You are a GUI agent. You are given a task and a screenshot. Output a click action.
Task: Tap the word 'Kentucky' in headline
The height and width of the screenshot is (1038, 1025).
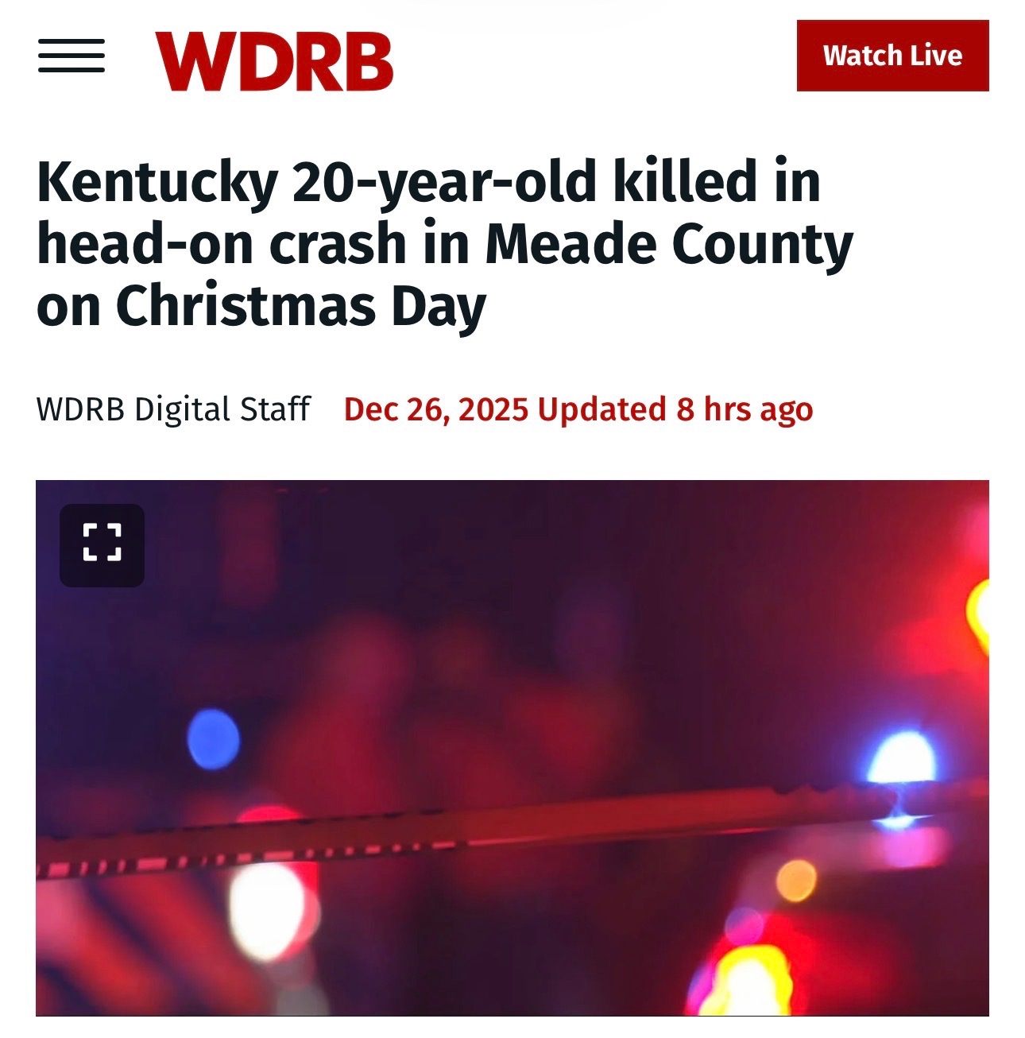[x=157, y=183]
